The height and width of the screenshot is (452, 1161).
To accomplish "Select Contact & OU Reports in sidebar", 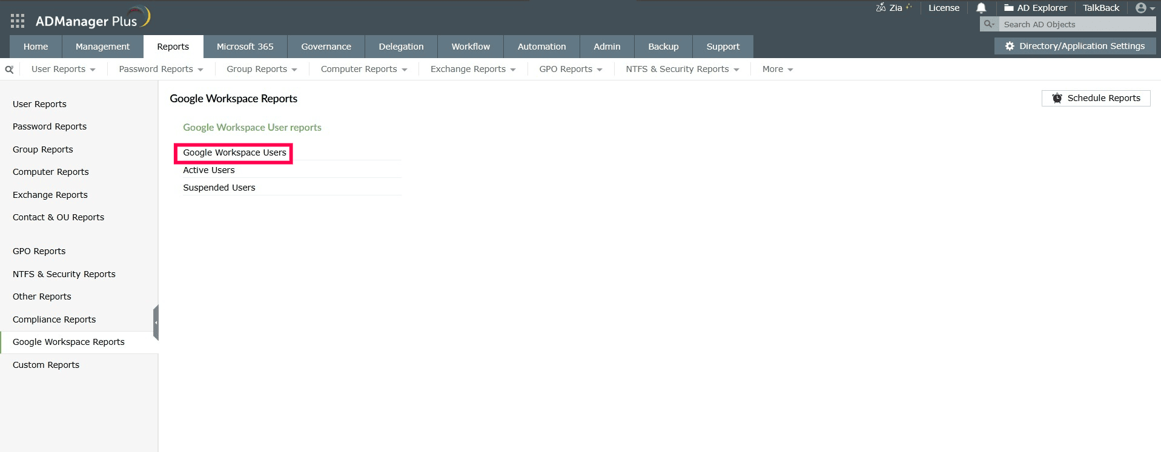I will click(58, 217).
